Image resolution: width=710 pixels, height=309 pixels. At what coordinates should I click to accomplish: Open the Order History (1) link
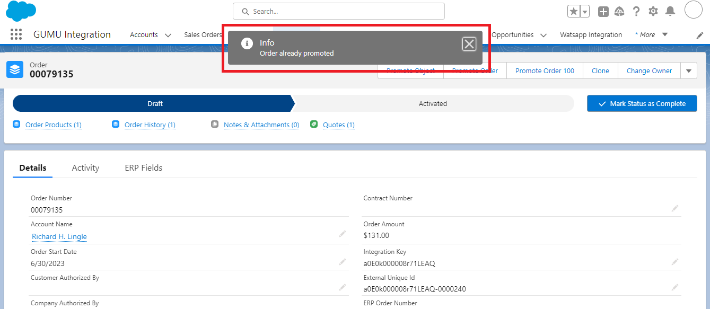pos(150,125)
